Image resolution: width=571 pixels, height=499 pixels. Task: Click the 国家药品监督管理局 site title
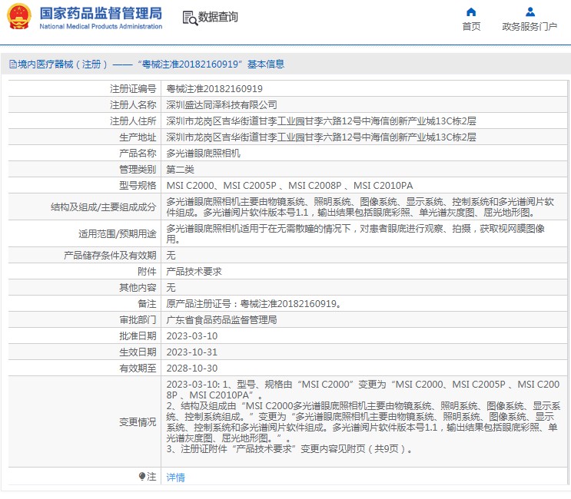point(101,13)
